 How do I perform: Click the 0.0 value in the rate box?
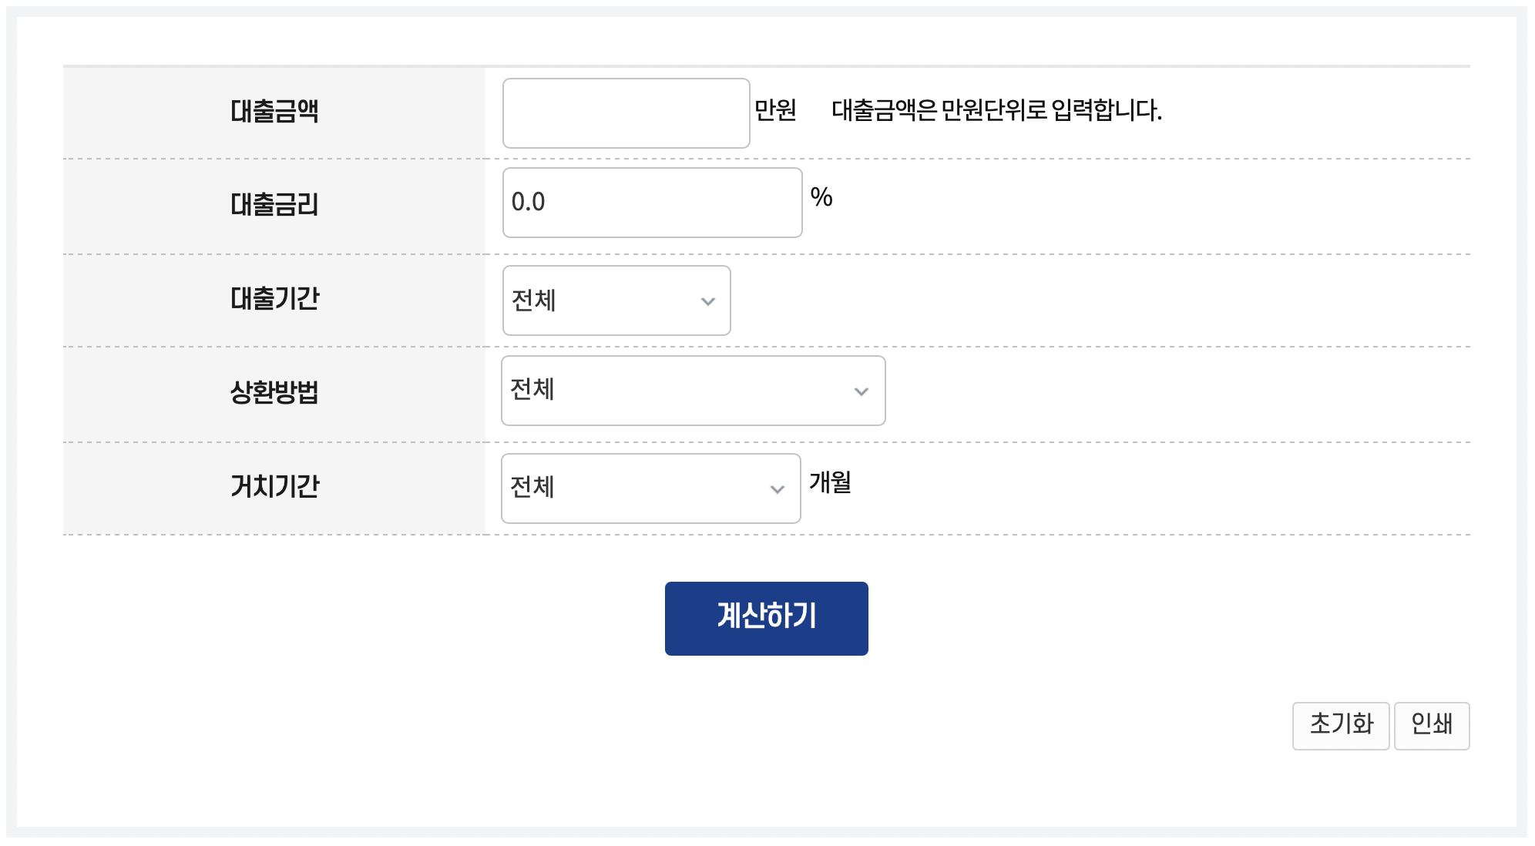[x=530, y=202]
